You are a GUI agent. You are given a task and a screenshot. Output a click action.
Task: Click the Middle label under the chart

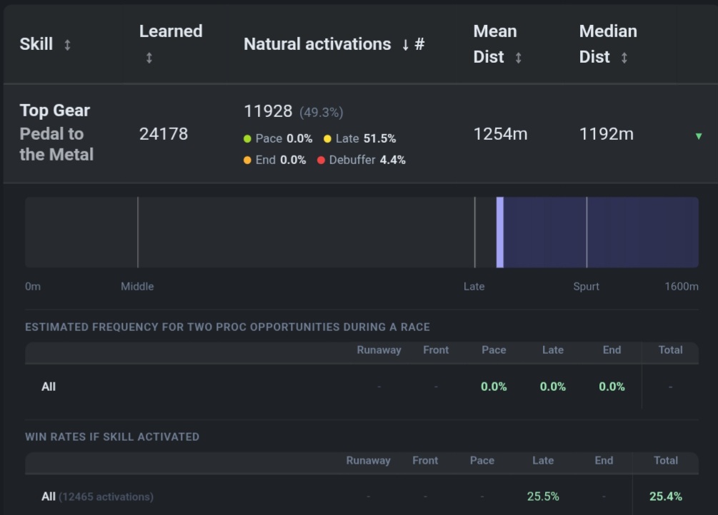(137, 286)
